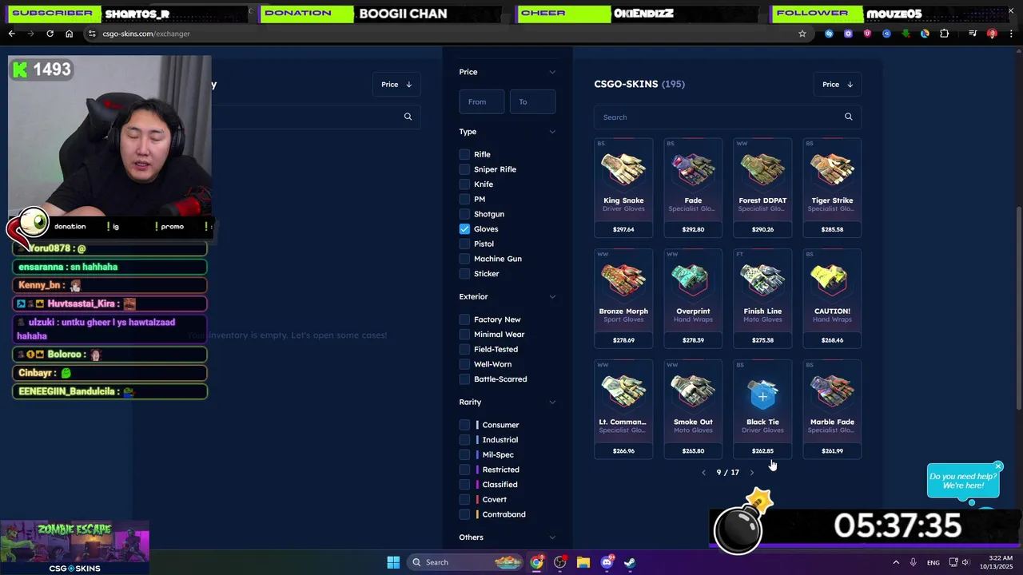
Task: Click the search magnifier in inventory panel
Action: click(x=408, y=117)
